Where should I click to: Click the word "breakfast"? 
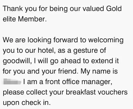tap(81, 92)
